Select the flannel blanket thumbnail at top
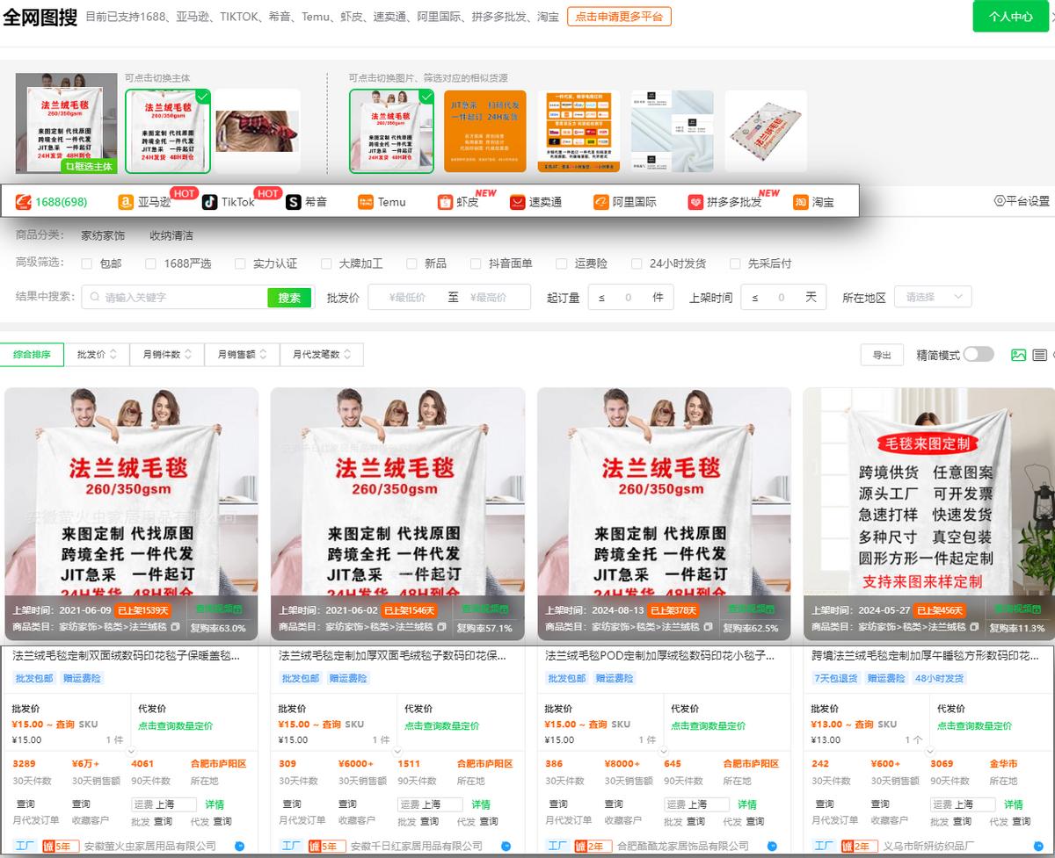The width and height of the screenshot is (1055, 858). pyautogui.click(x=168, y=131)
